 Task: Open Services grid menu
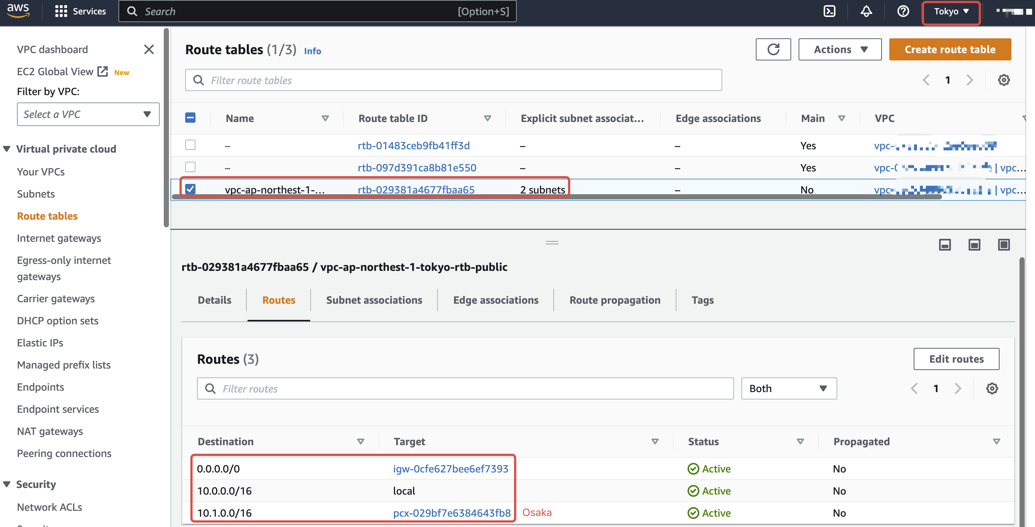[x=61, y=11]
